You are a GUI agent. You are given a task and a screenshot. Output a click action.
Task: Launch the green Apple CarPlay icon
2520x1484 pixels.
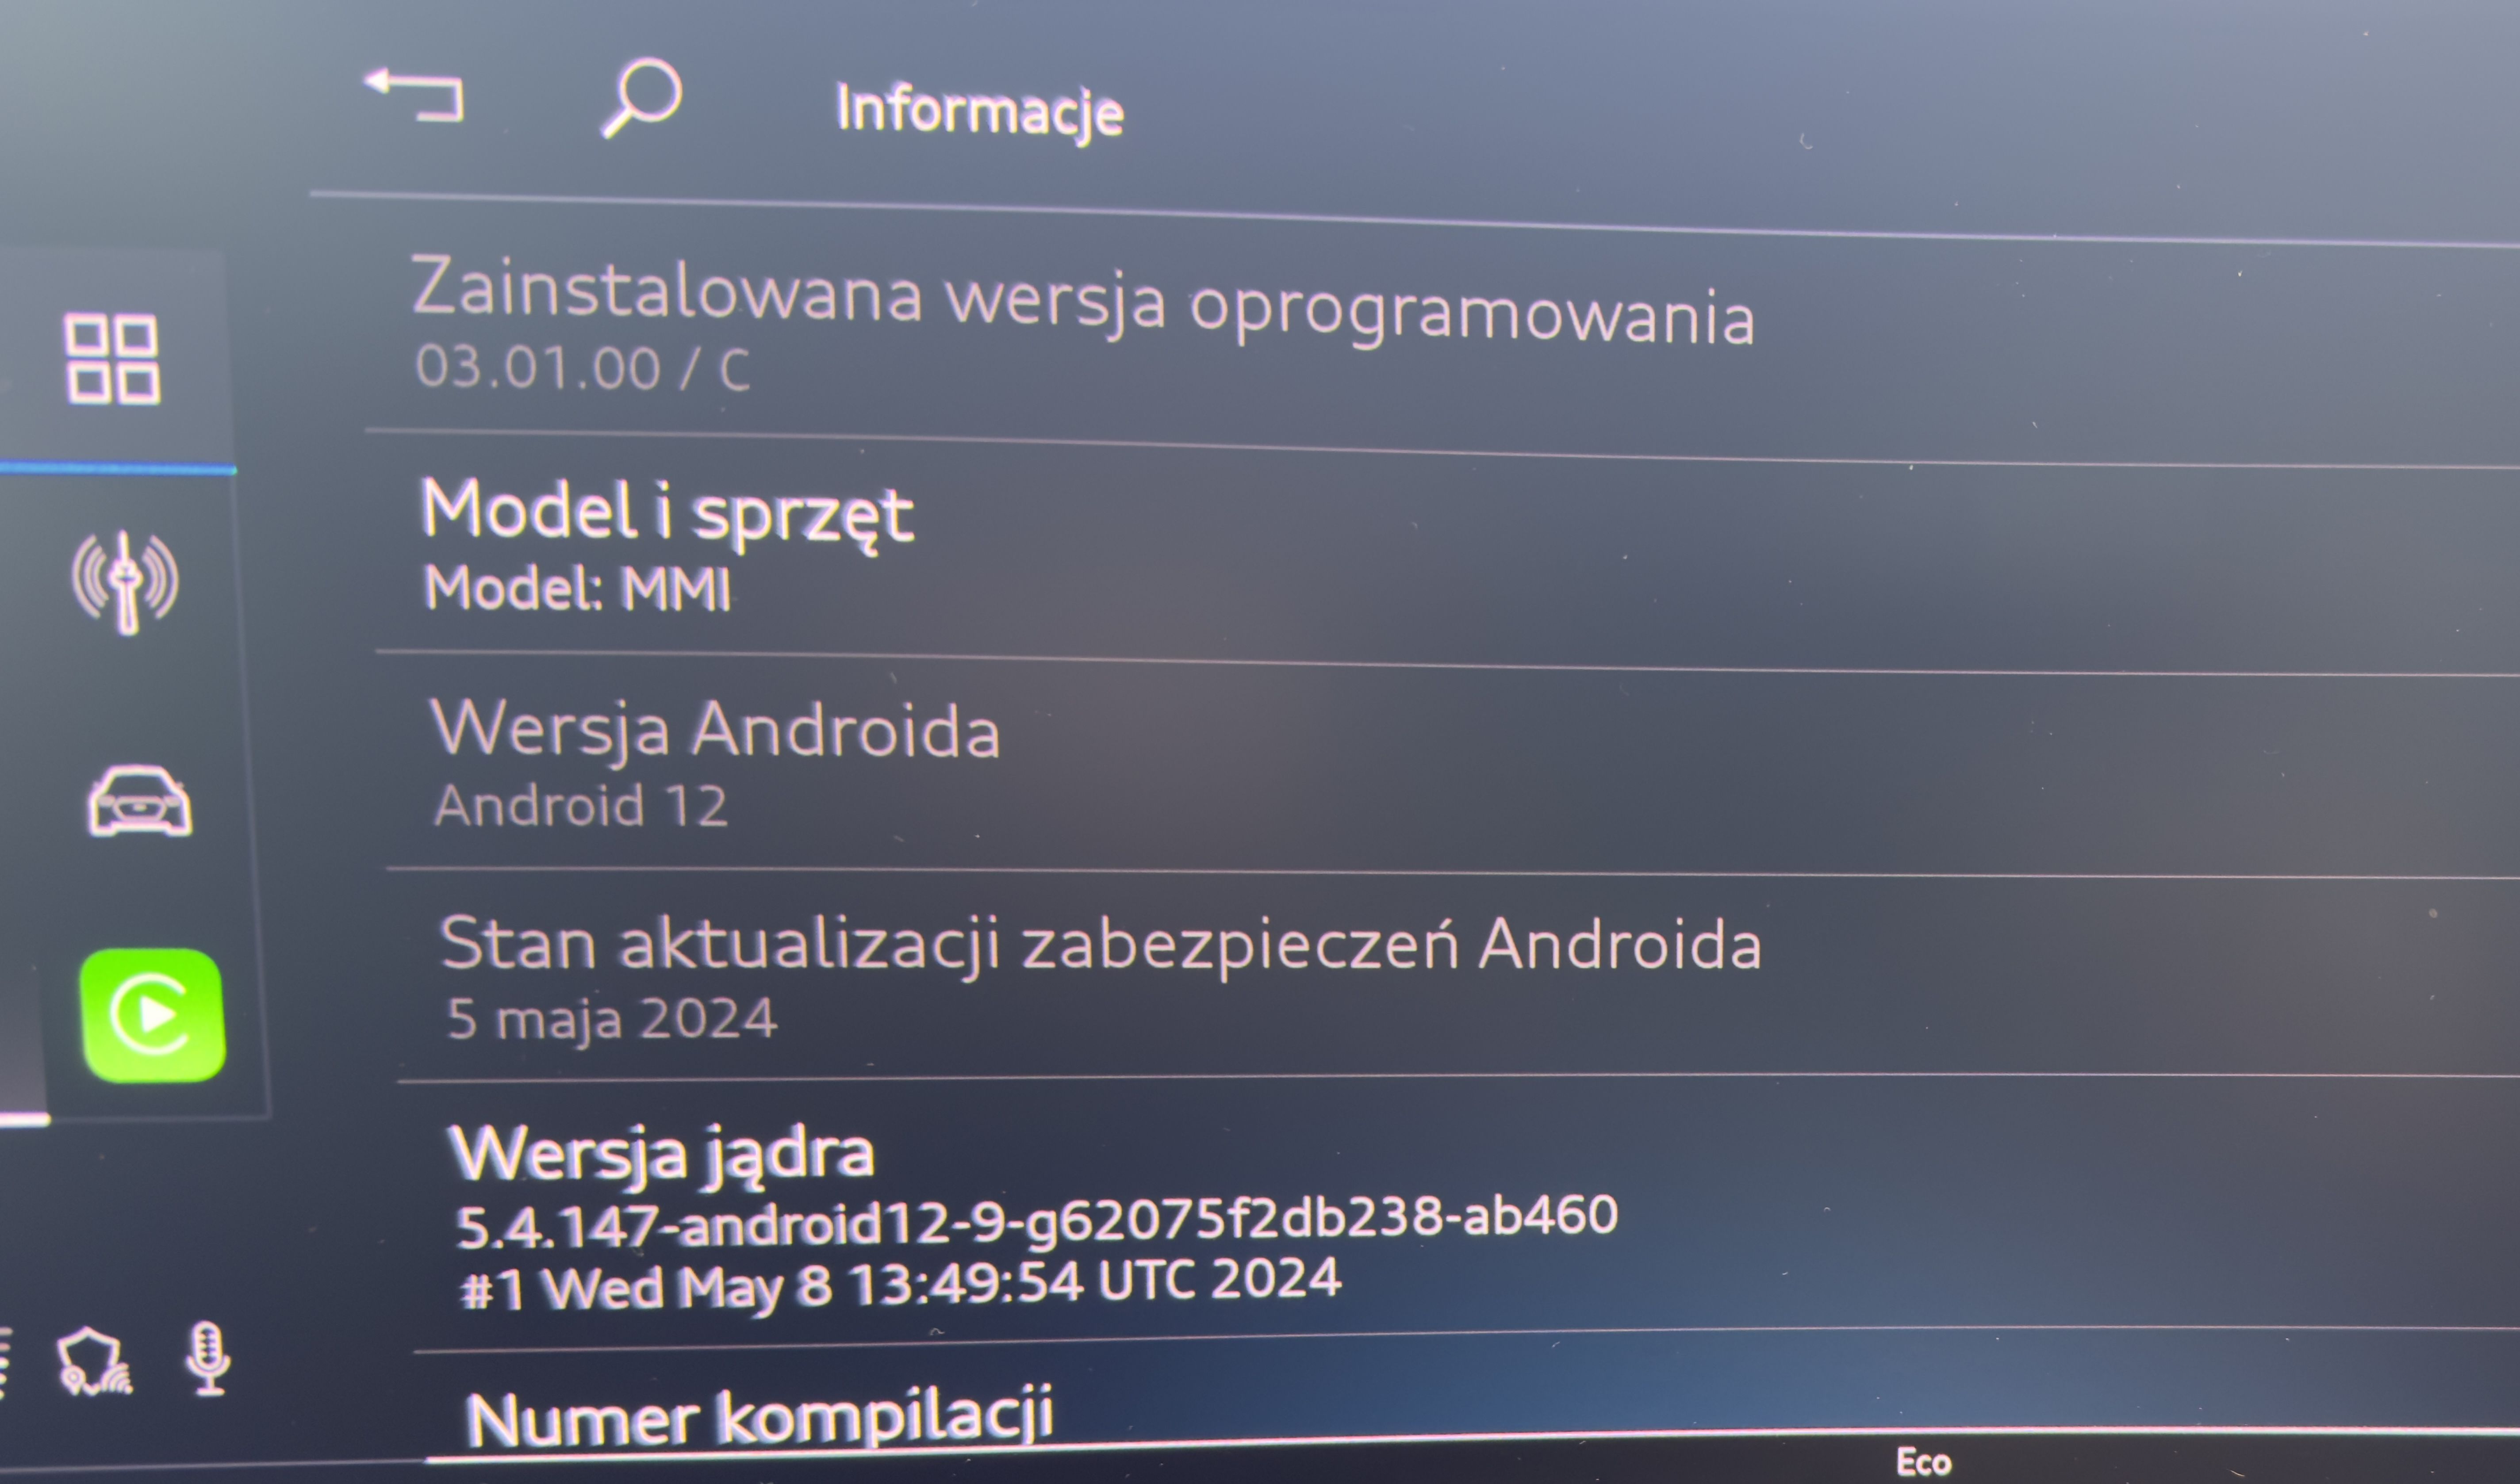(152, 1015)
